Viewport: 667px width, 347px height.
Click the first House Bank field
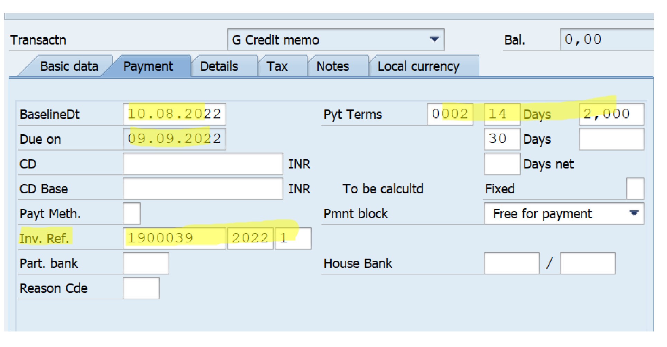[511, 263]
